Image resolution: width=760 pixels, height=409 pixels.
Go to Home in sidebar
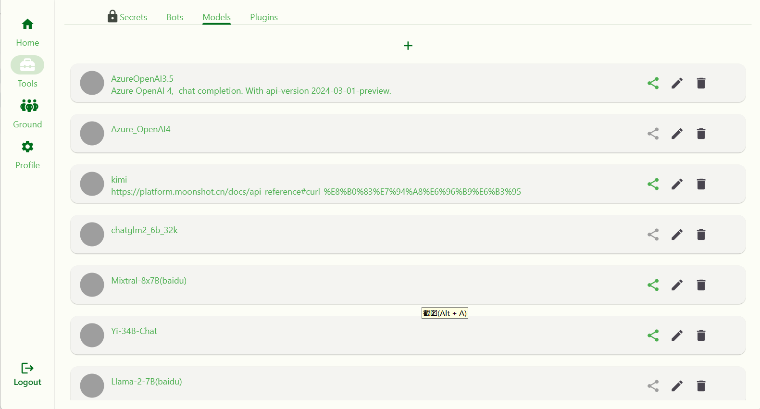coord(27,32)
